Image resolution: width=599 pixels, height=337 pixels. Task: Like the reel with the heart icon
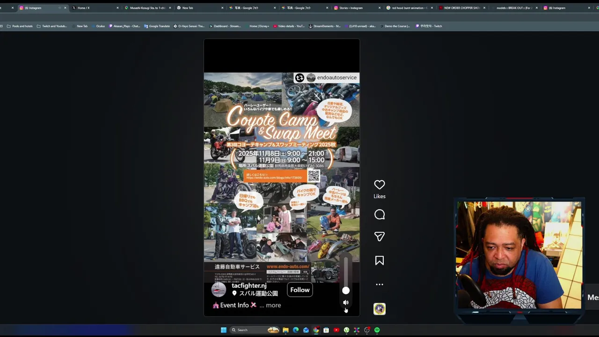380,185
